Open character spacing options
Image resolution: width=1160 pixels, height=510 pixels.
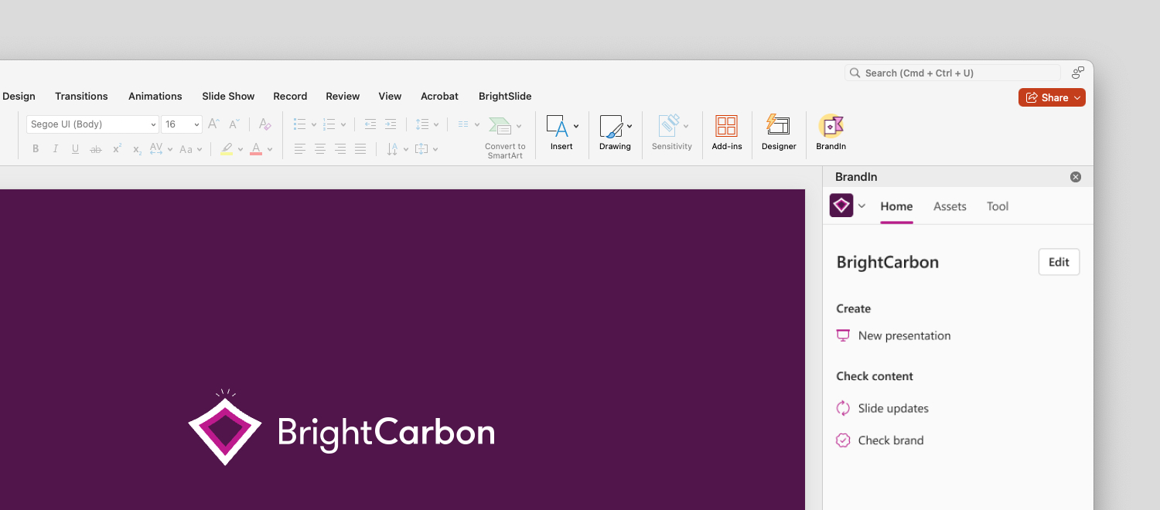click(x=161, y=149)
